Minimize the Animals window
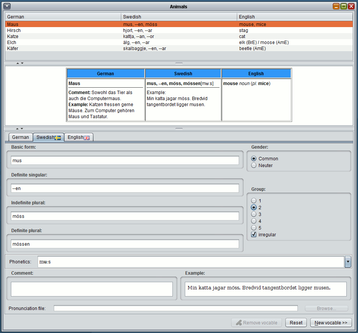The image size is (358, 333). click(x=336, y=6)
